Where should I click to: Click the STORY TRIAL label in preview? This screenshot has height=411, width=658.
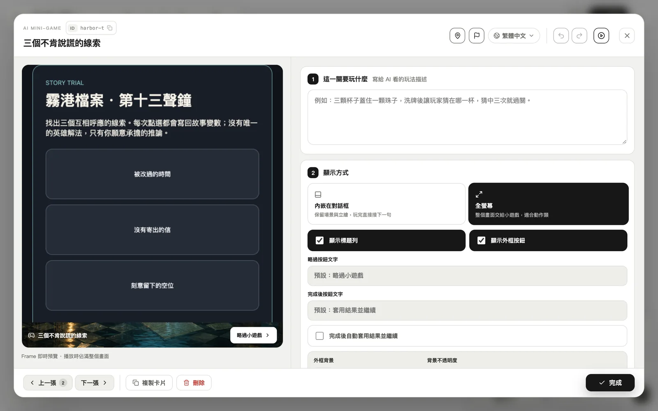click(x=65, y=83)
